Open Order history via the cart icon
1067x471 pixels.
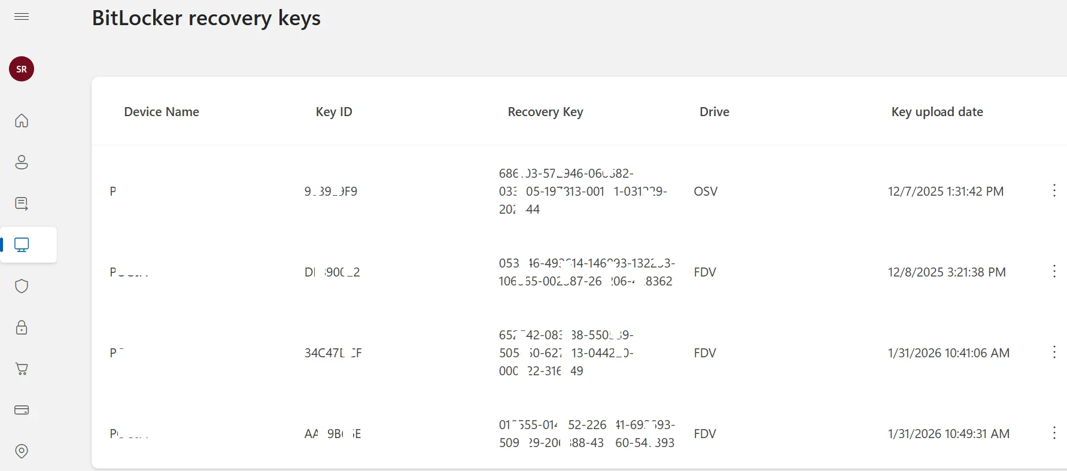pos(22,369)
